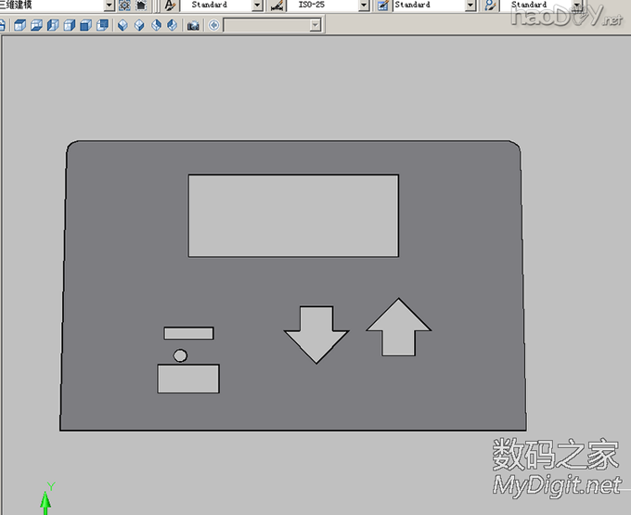Open the Dimension Style manager icon
The width and height of the screenshot is (631, 515).
click(277, 6)
